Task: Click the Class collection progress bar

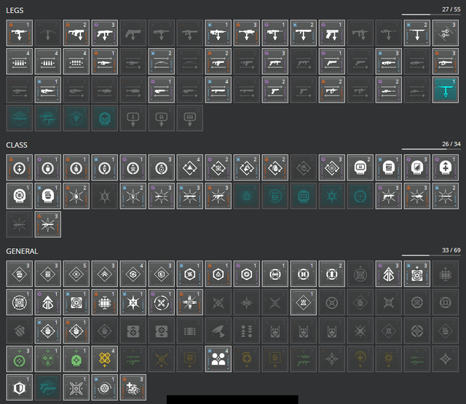Action: (x=431, y=149)
